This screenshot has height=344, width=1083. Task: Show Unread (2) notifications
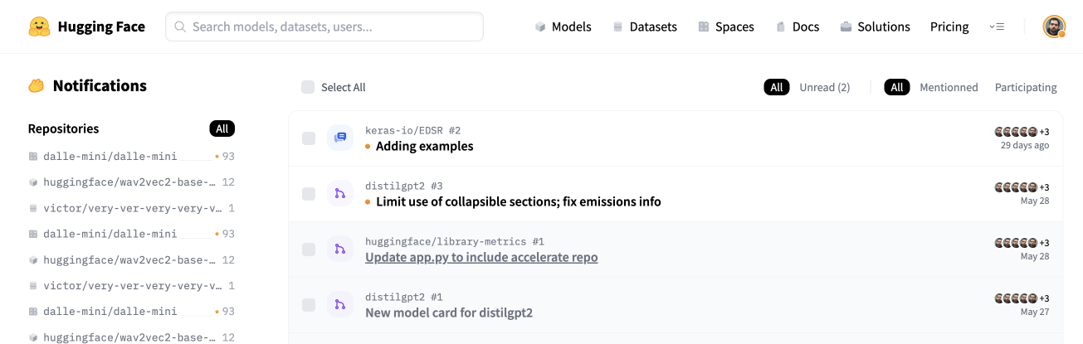coord(824,87)
